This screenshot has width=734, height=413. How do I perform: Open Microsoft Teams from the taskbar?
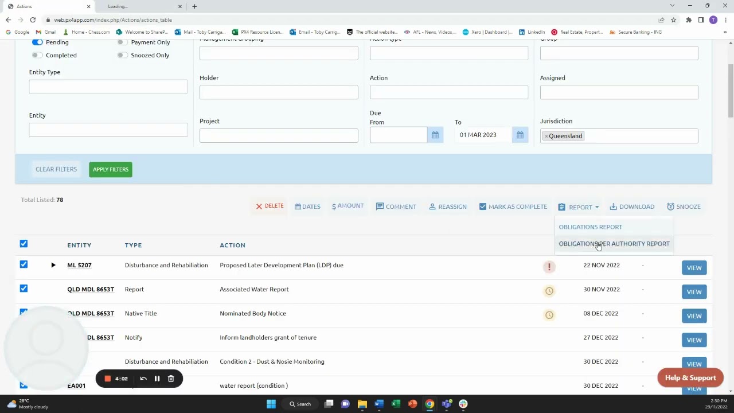point(447,404)
